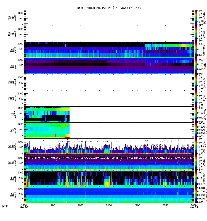The image size is (207, 221).
Task: Click the "the fbk edc12" panel label
Action: pos(13,179)
